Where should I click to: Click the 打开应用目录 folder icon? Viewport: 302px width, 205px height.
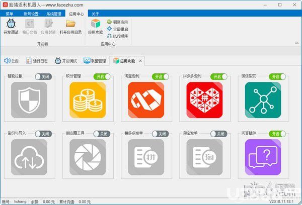point(70,24)
